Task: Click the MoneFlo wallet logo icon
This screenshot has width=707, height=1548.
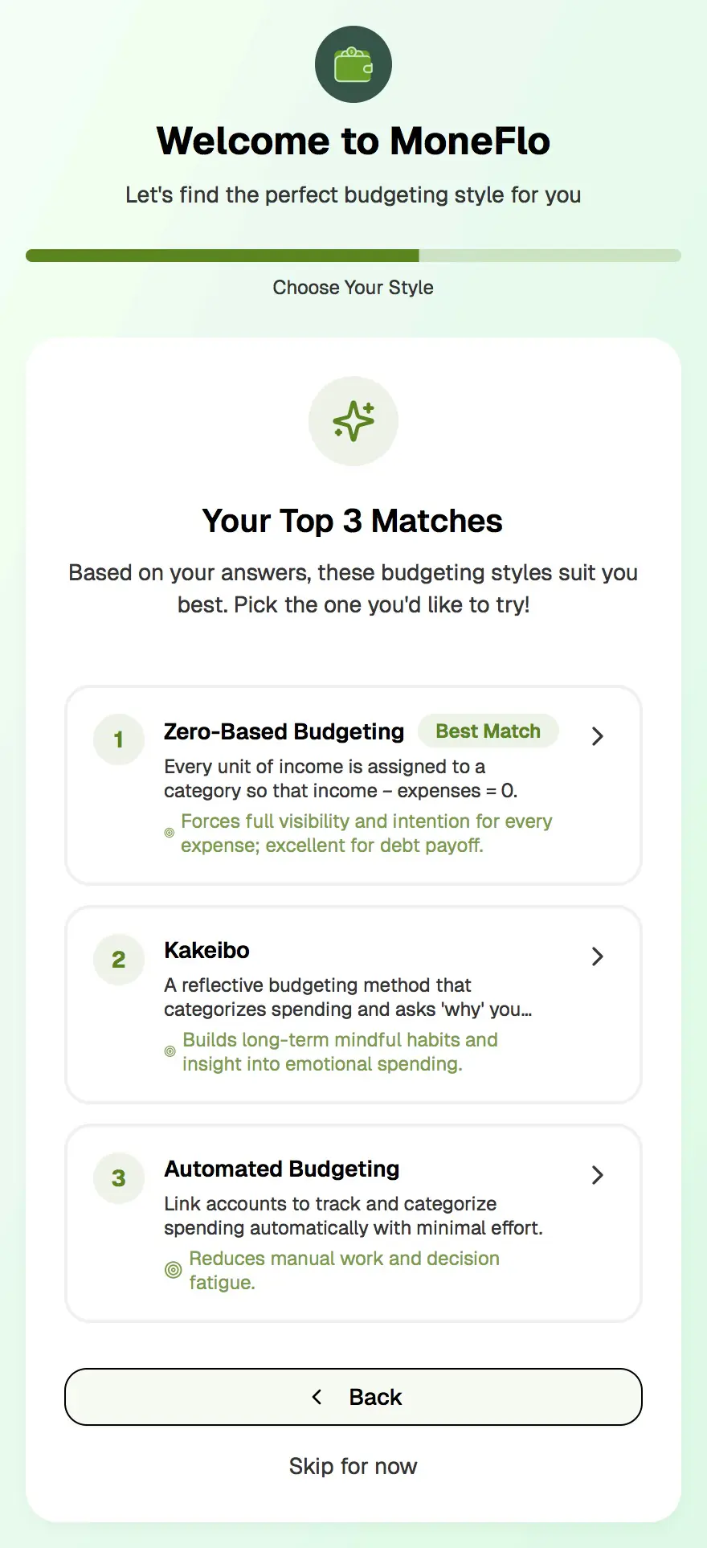Action: point(353,64)
